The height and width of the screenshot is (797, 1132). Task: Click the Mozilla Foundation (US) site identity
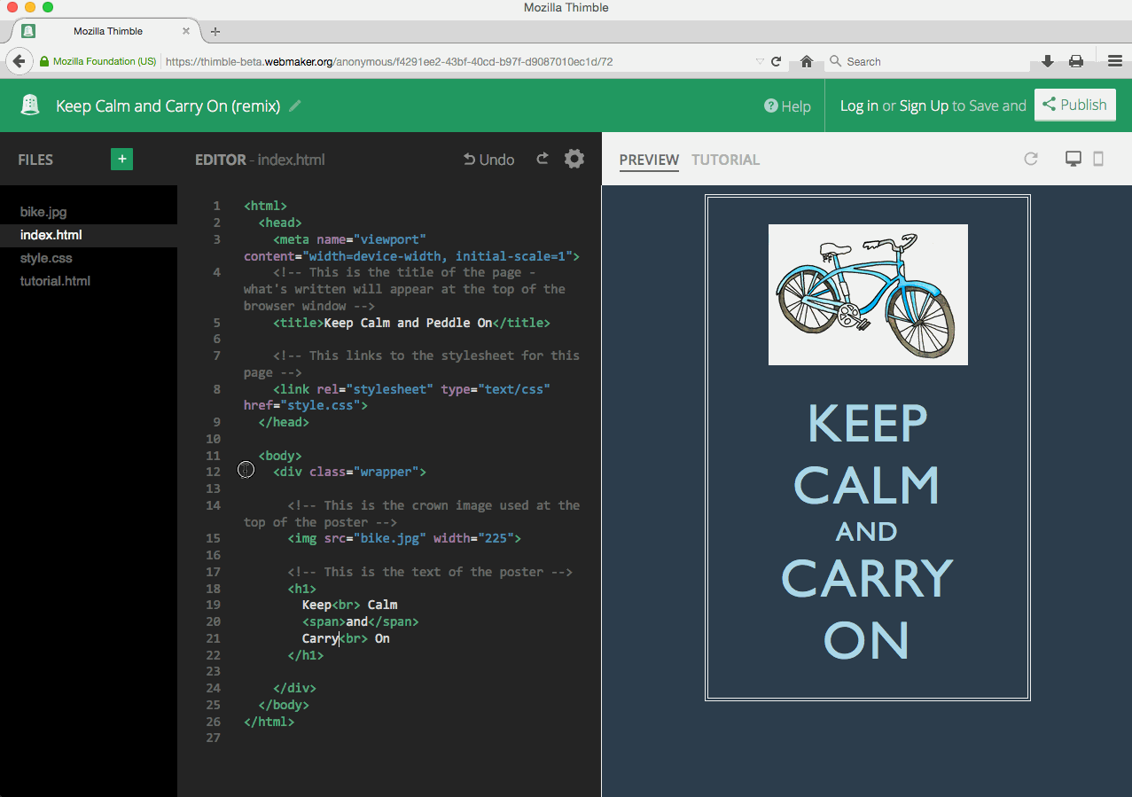click(98, 62)
